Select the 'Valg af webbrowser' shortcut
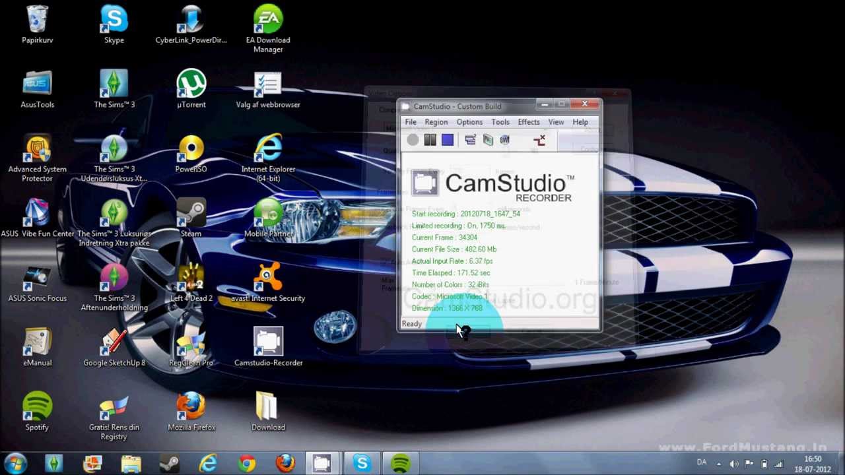Viewport: 845px width, 475px height. (268, 89)
